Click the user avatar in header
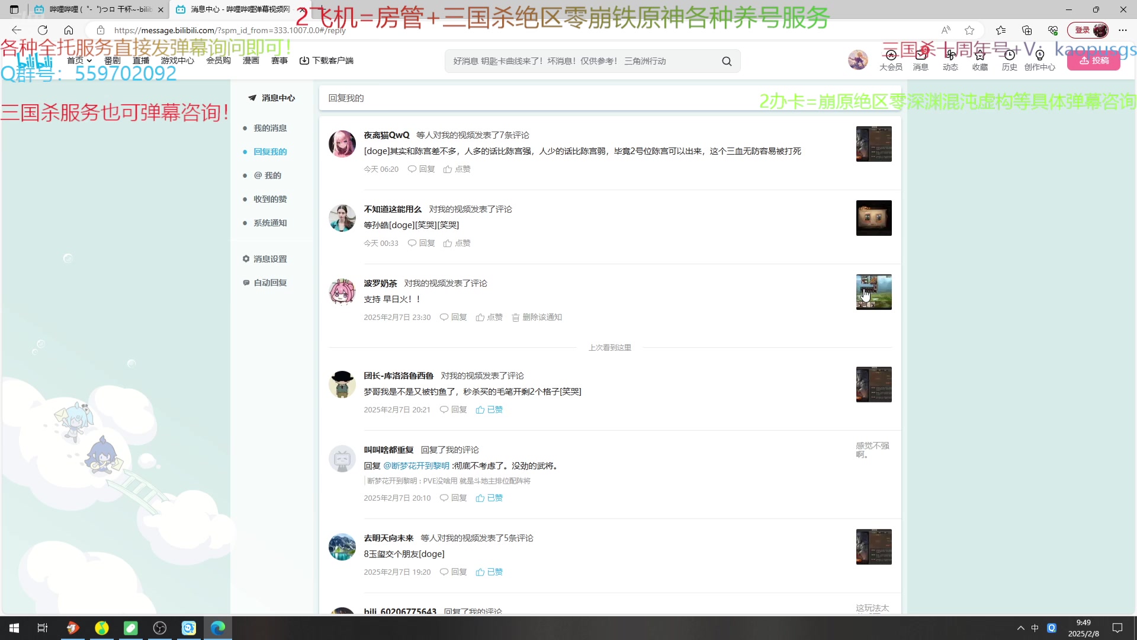The width and height of the screenshot is (1137, 640). [857, 60]
